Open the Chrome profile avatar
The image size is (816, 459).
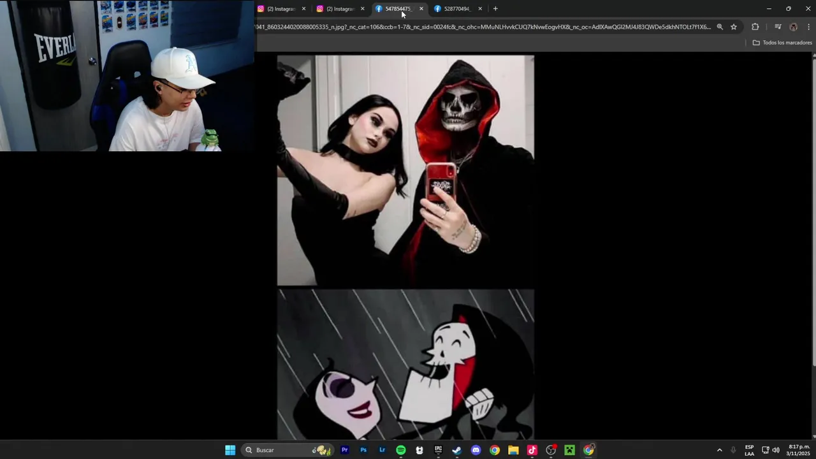coord(794,27)
